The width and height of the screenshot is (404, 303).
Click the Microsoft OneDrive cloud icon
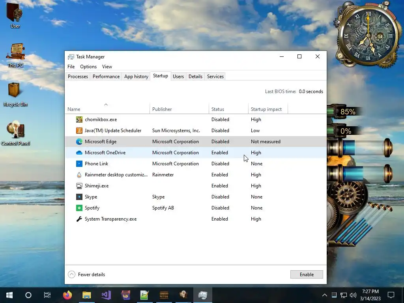[79, 153]
